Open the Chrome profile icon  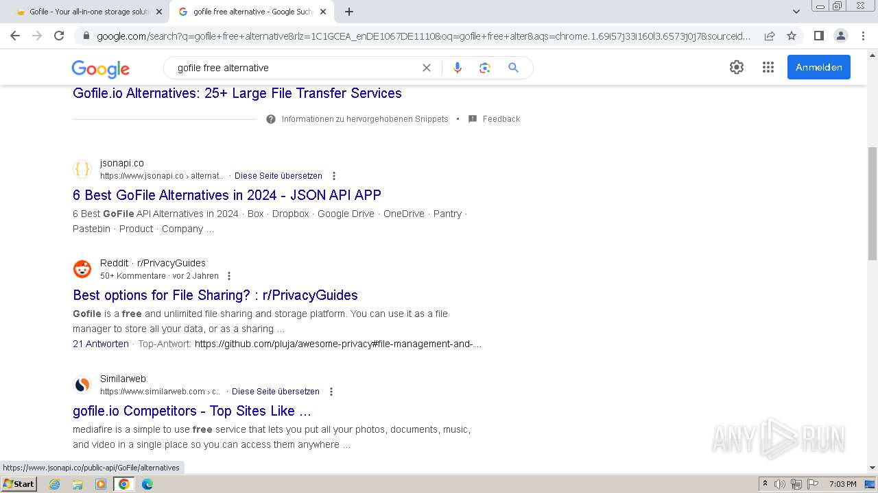[840, 36]
